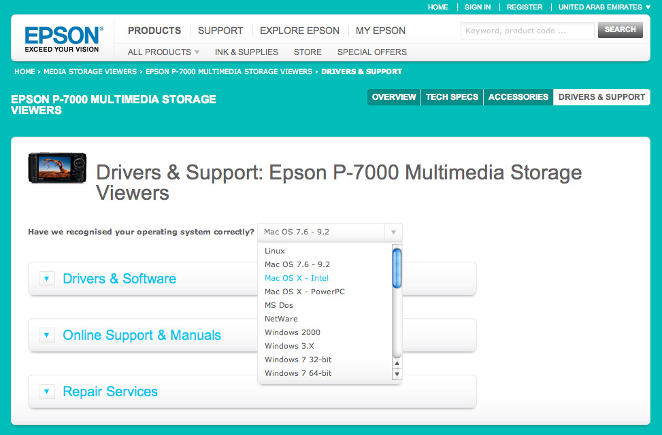The height and width of the screenshot is (435, 662).
Task: Open the Support main menu
Action: 220,31
